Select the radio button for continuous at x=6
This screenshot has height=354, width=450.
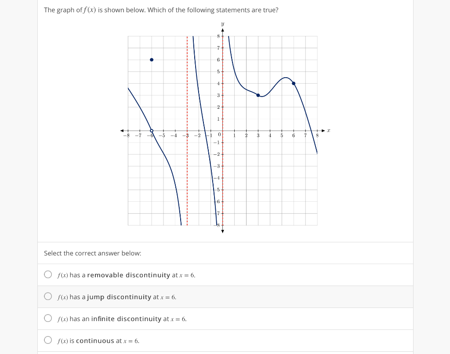click(48, 340)
